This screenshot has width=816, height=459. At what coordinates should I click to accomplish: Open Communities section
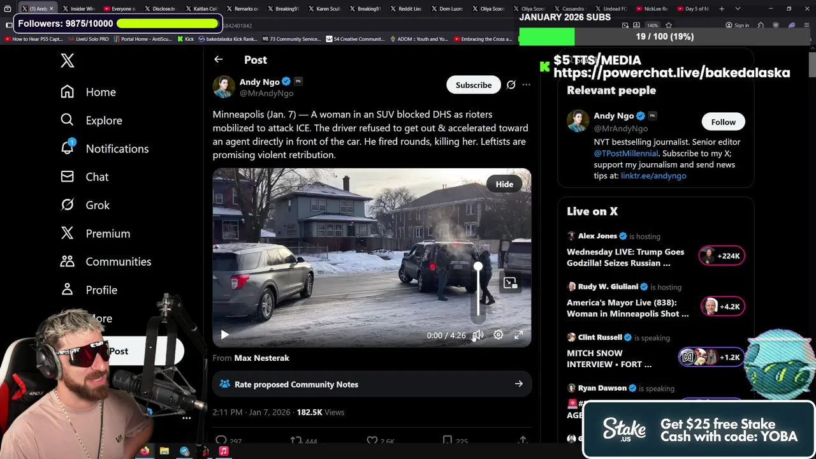pos(106,261)
